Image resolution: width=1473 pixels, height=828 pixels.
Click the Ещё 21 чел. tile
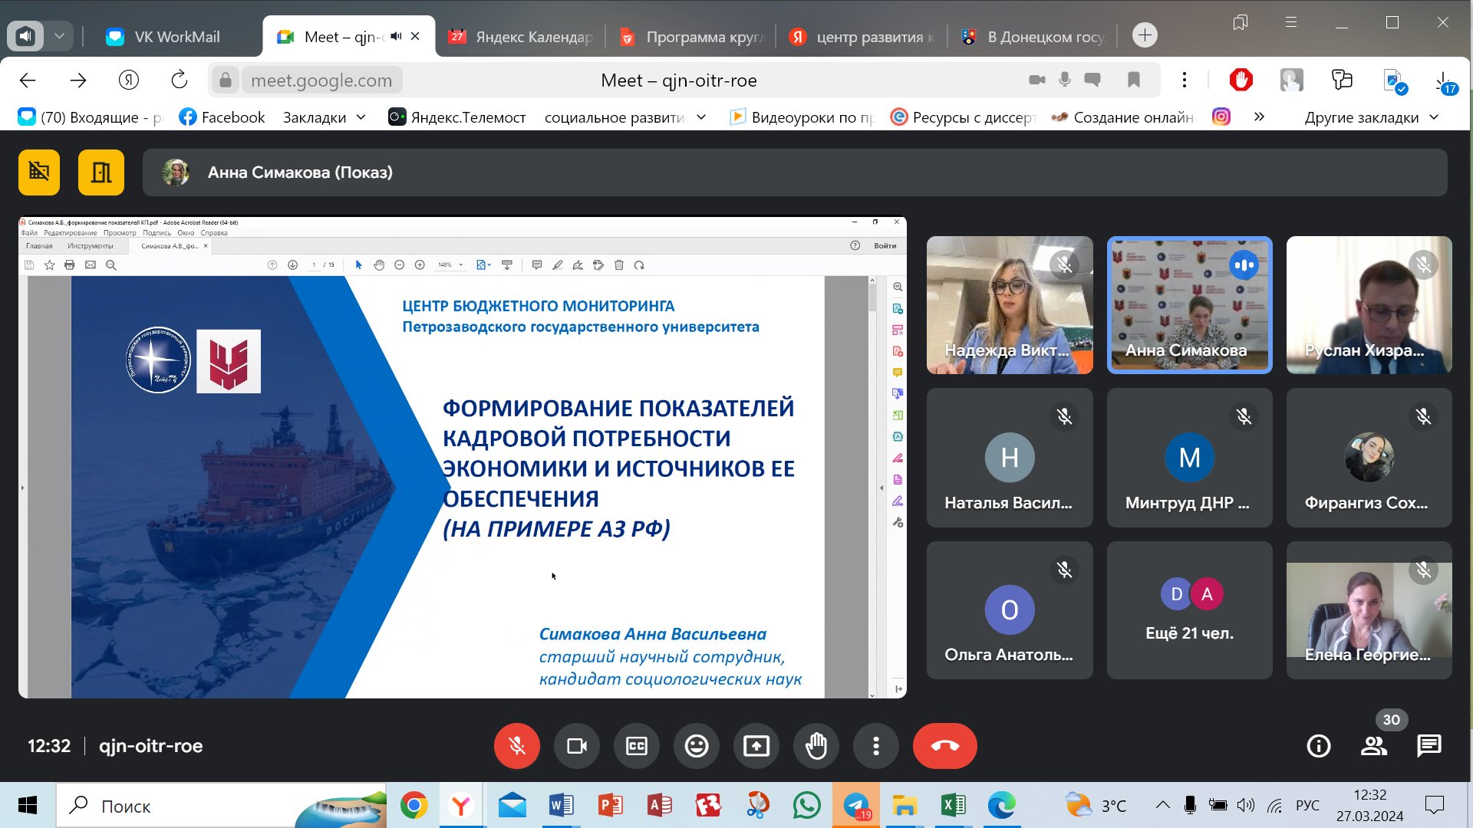point(1189,610)
